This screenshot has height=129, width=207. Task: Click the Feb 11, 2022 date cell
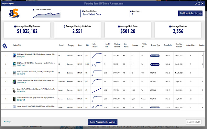[179, 55]
